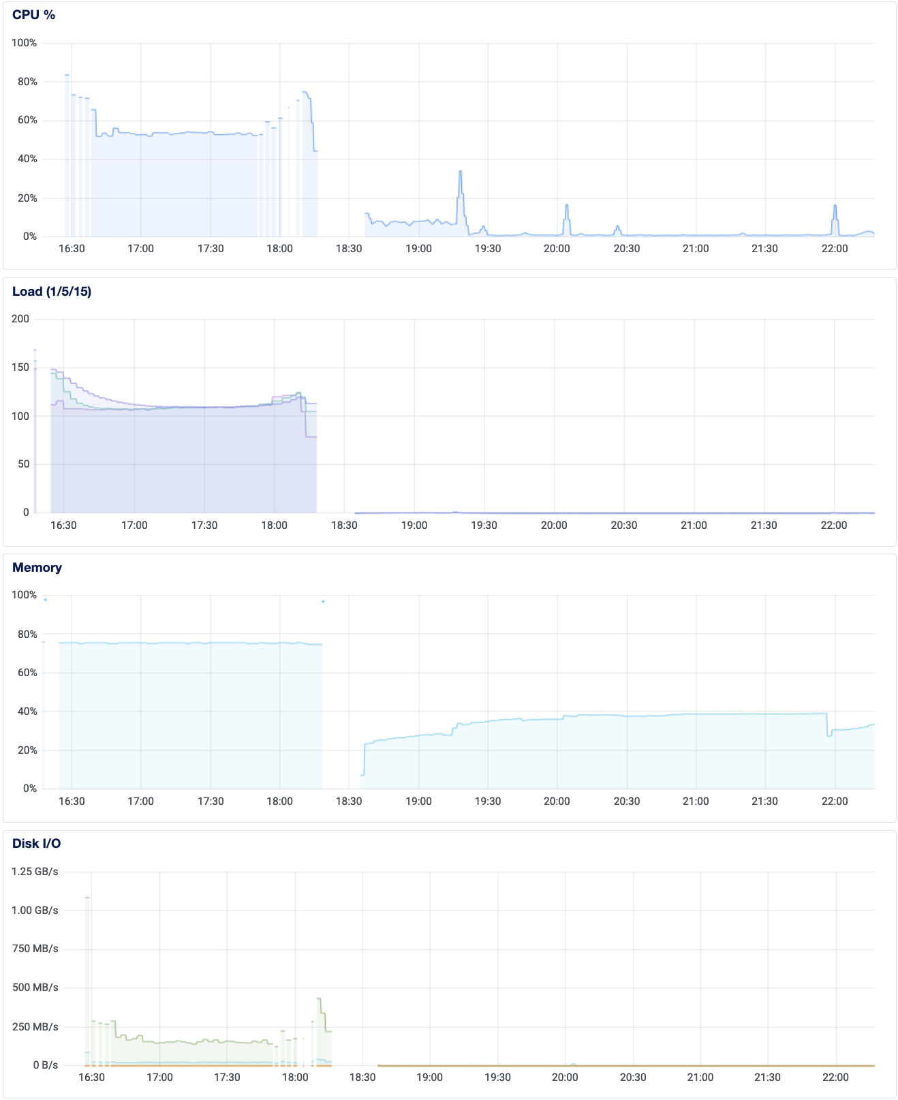
Task: Click the 19:00 time label under Memory chart
Action: pos(418,801)
